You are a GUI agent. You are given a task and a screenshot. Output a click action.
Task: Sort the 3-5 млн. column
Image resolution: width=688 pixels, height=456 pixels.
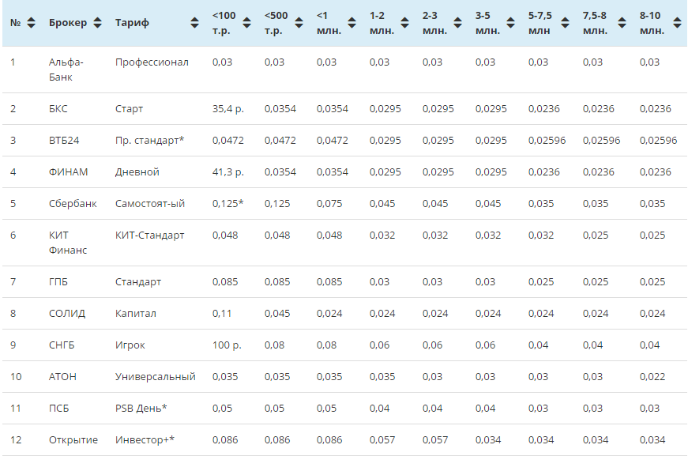tap(510, 23)
